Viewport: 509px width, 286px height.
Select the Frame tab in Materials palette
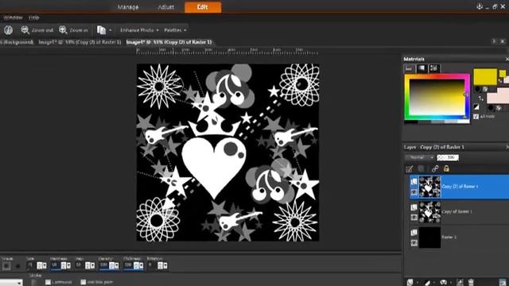(x=409, y=68)
